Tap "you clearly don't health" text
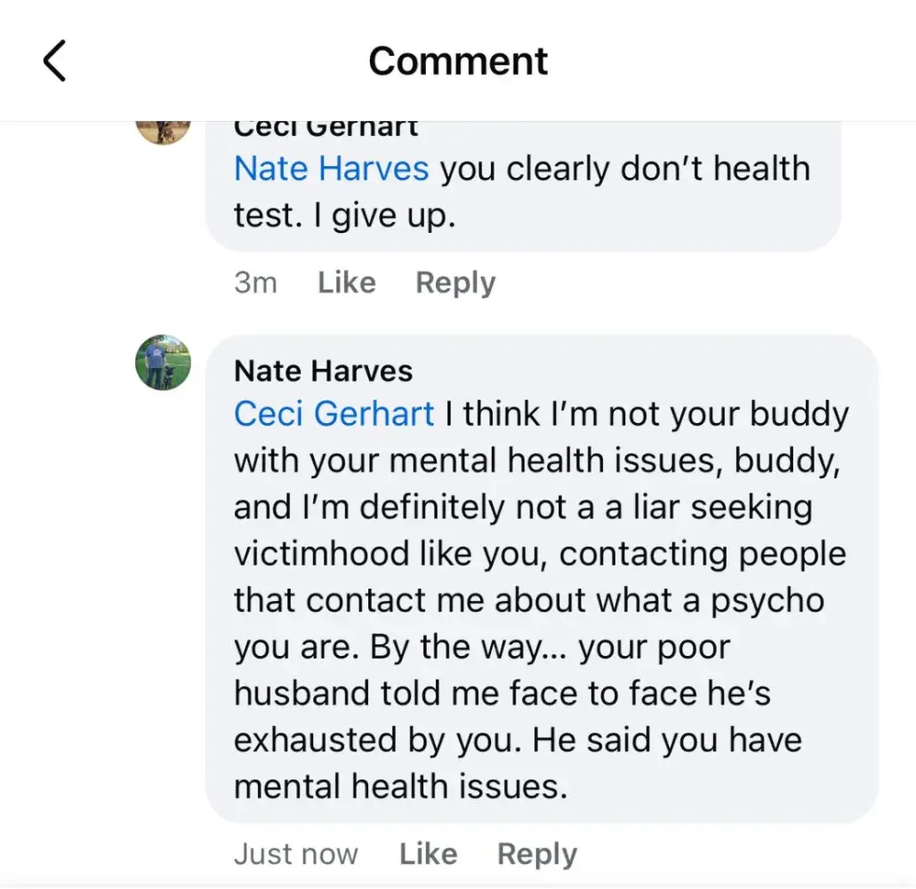The image size is (916, 889). pos(624,168)
